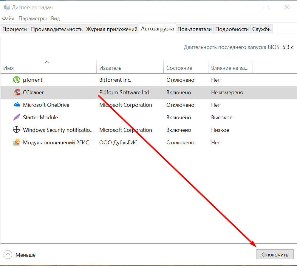Sort by the Состояние column header
The width and height of the screenshot is (297, 266).
[x=185, y=67]
